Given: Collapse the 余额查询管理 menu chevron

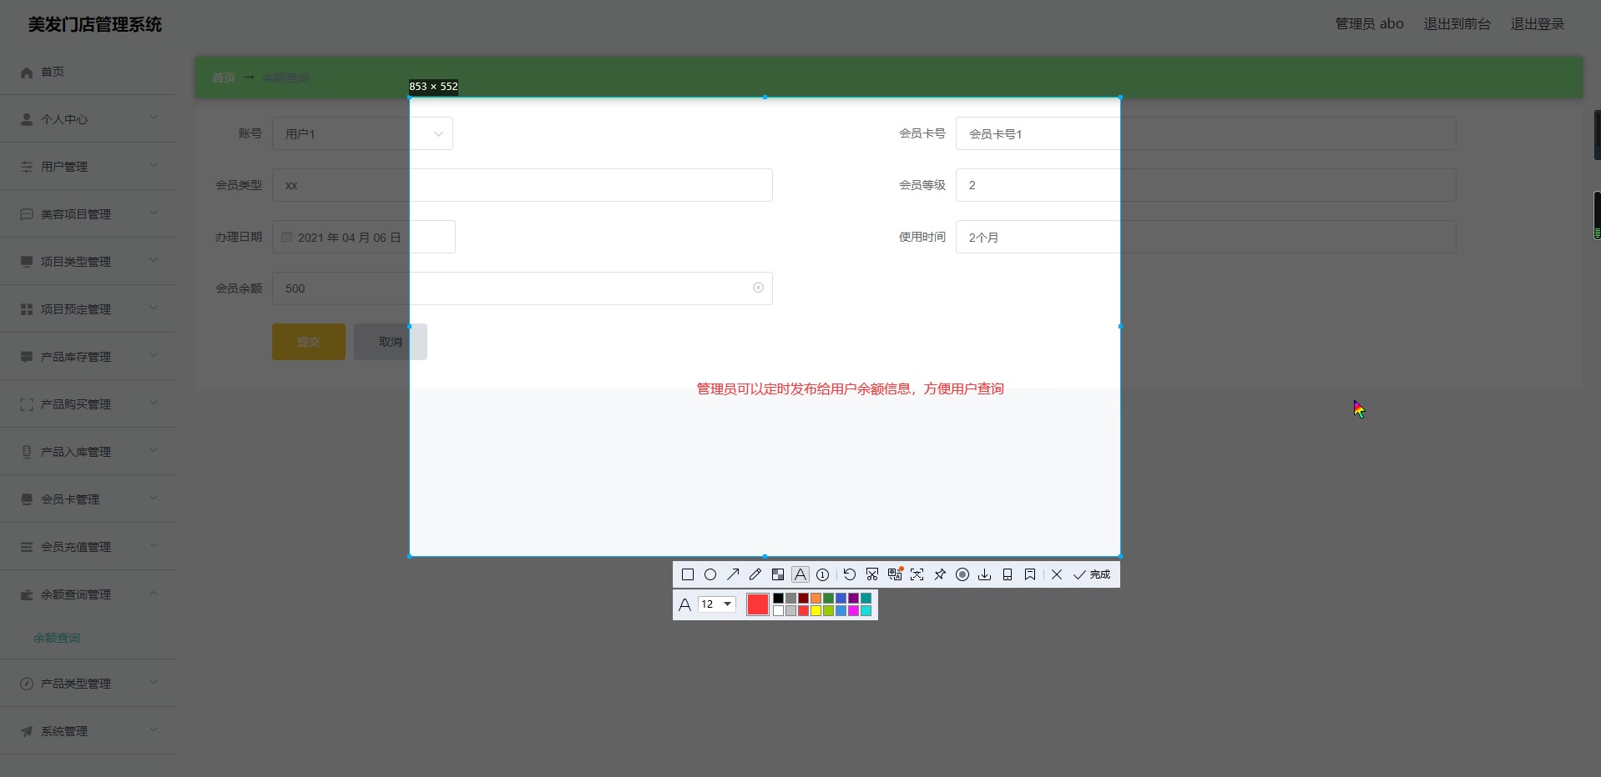Looking at the screenshot, I should 154,594.
